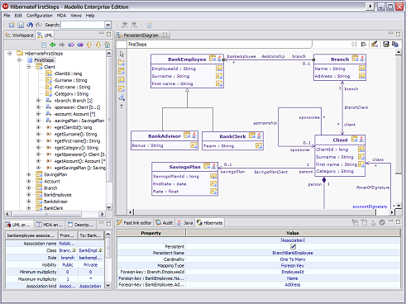Switch to the Audit tab
This screenshot has height=304, width=406.
coord(165,223)
